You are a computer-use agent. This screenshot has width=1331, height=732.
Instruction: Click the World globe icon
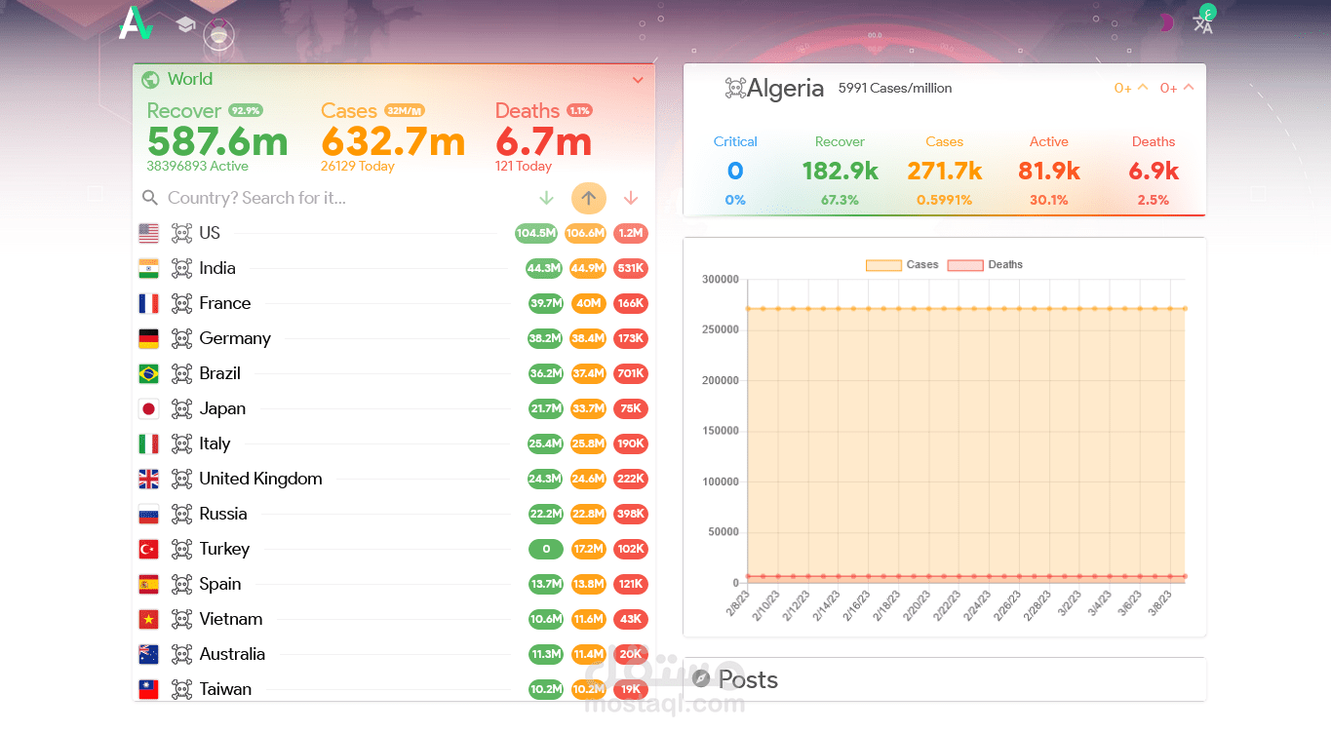coord(150,80)
